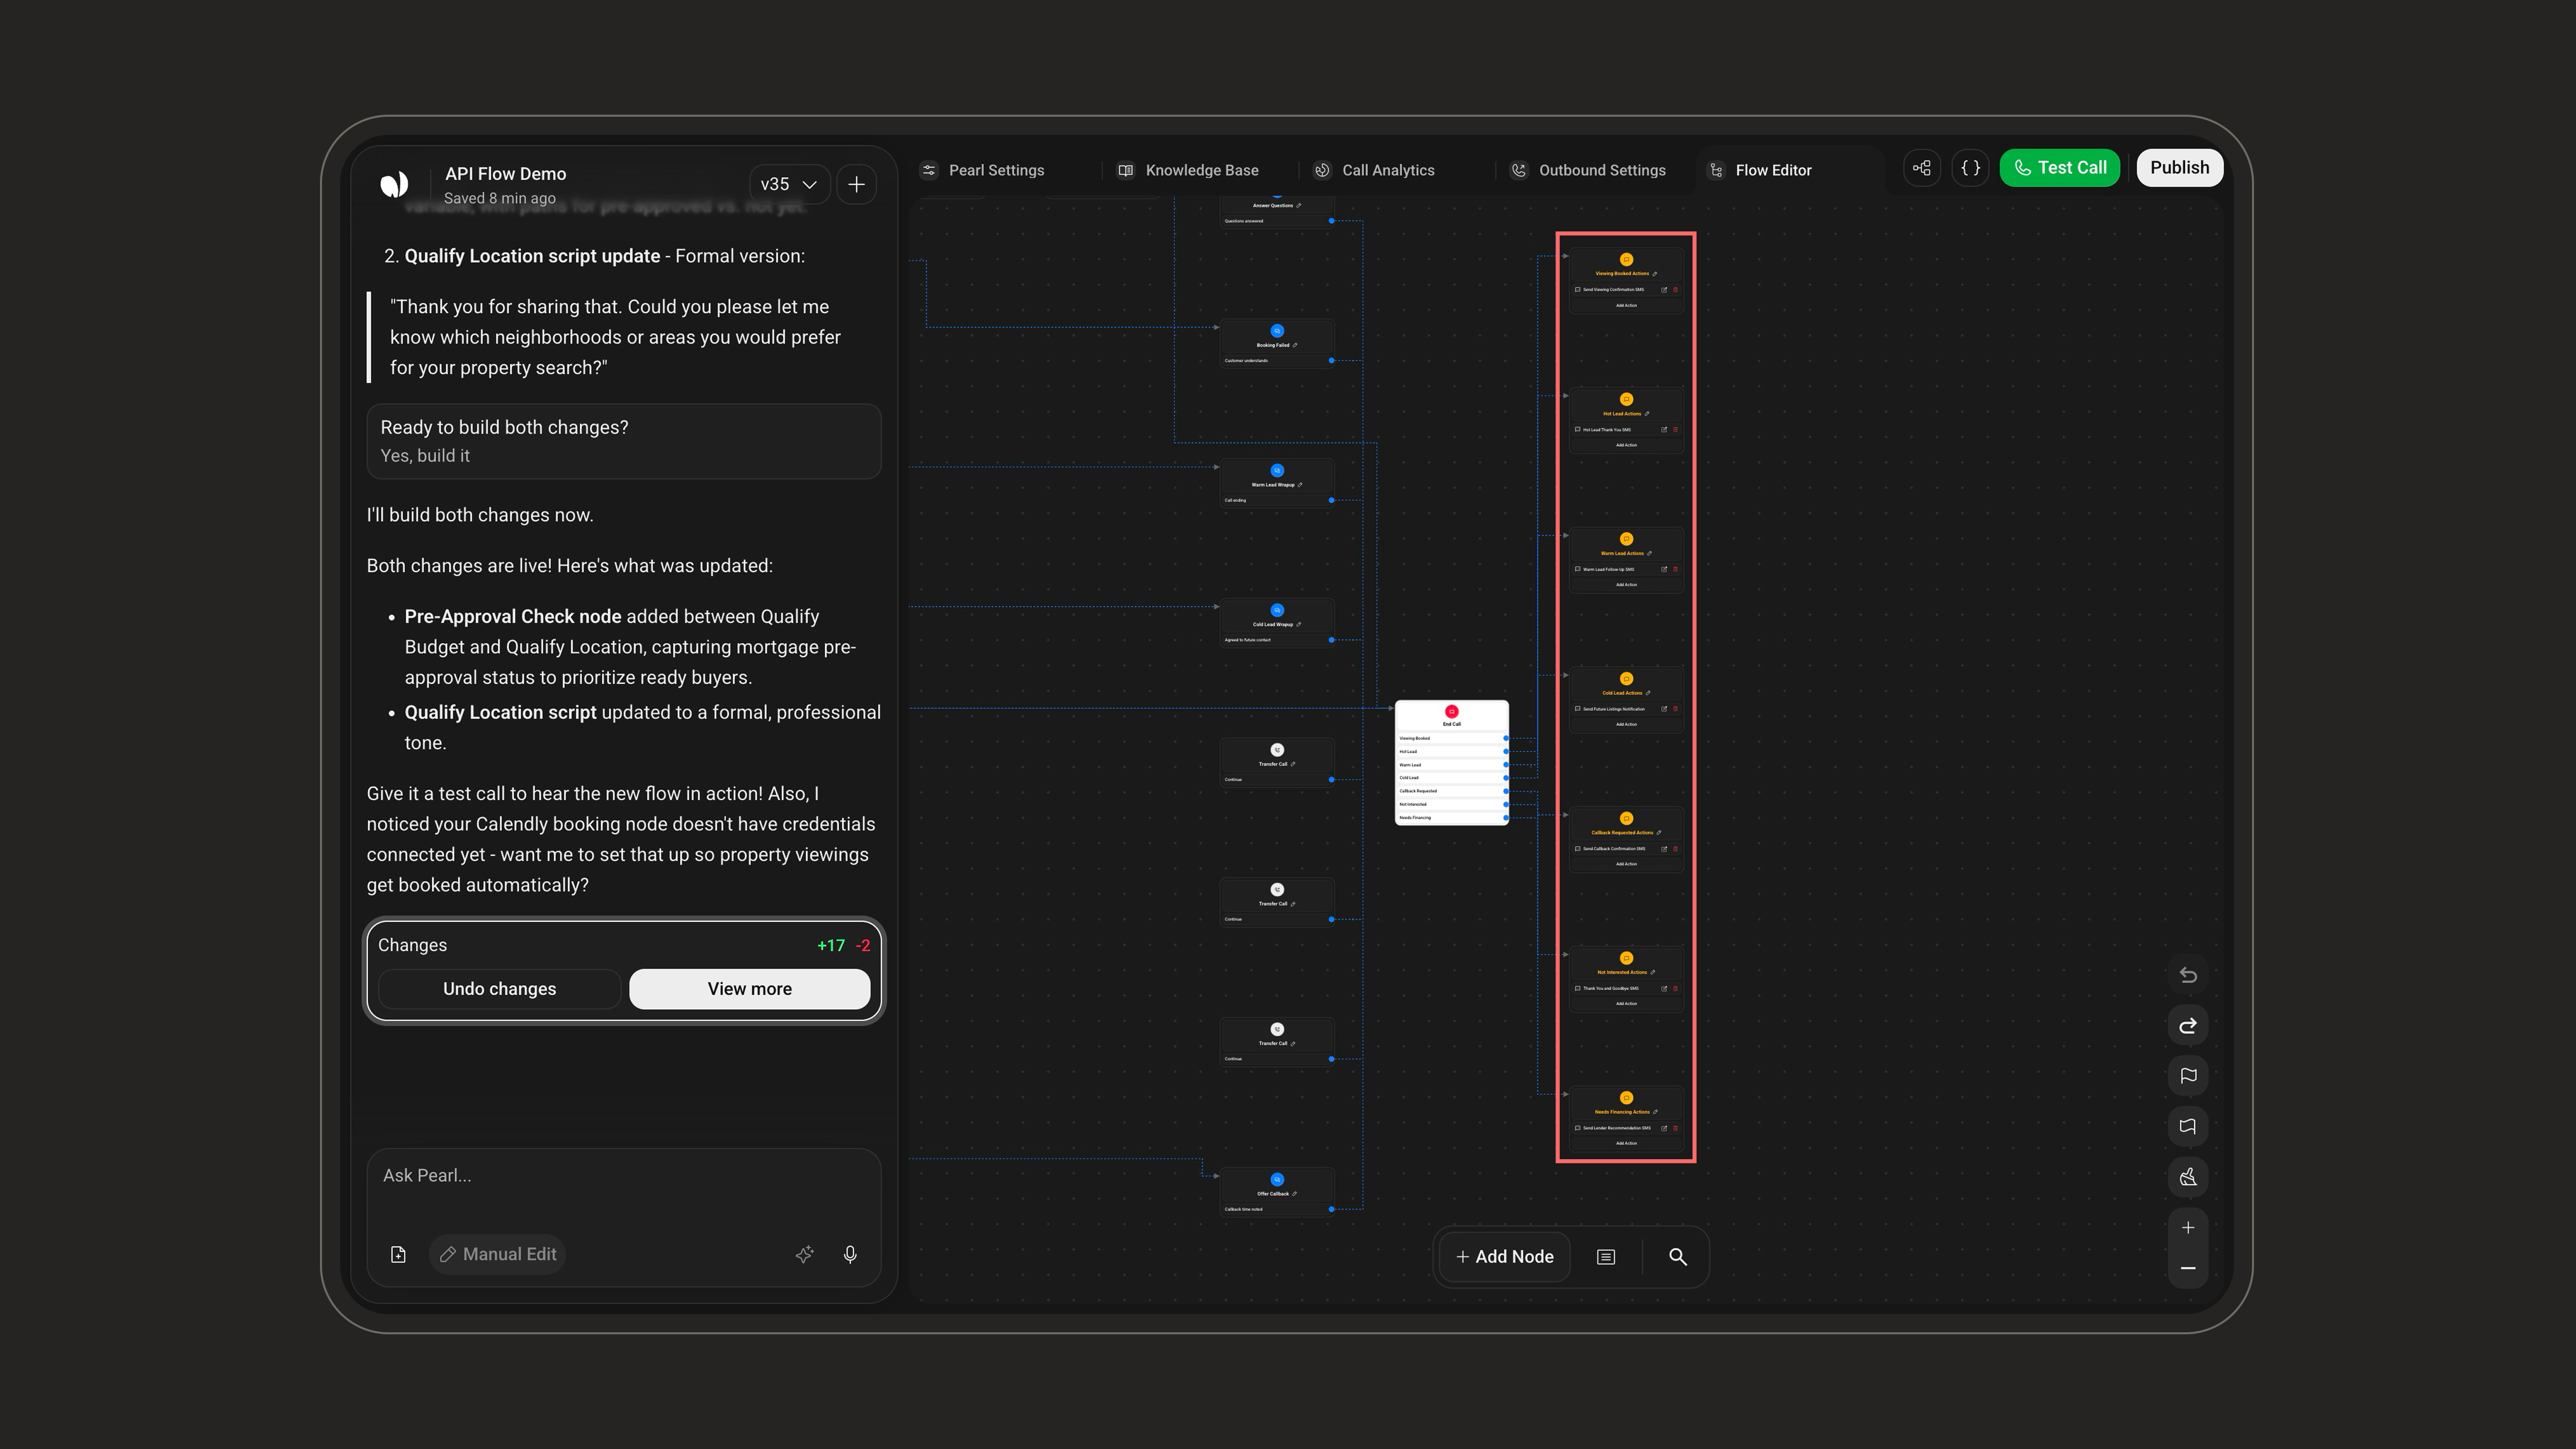Add Action to Warm Lead Actions node
Viewport: 2576px width, 1449px height.
1626,585
